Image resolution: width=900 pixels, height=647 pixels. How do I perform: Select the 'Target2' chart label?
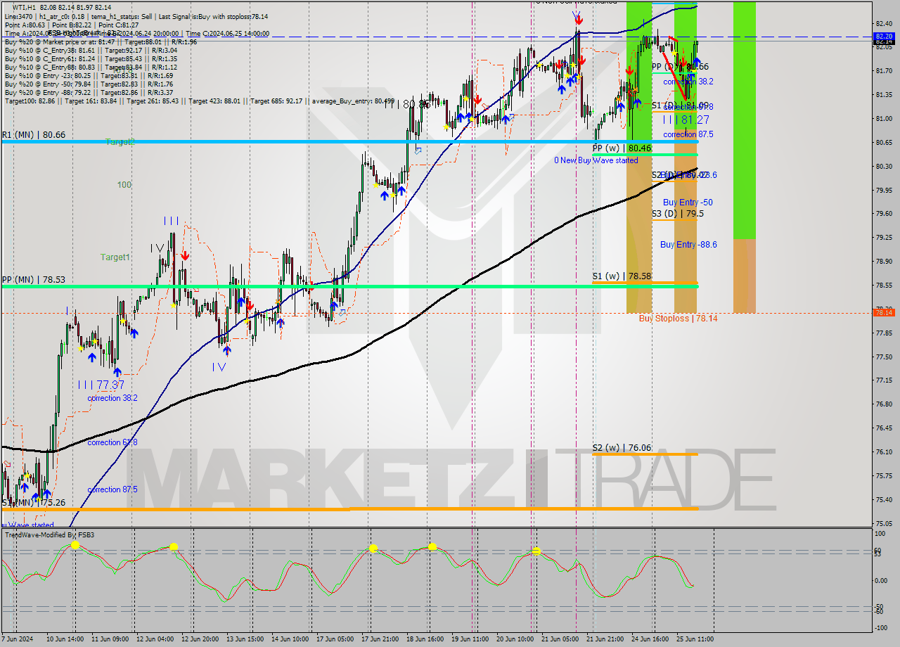click(x=120, y=141)
